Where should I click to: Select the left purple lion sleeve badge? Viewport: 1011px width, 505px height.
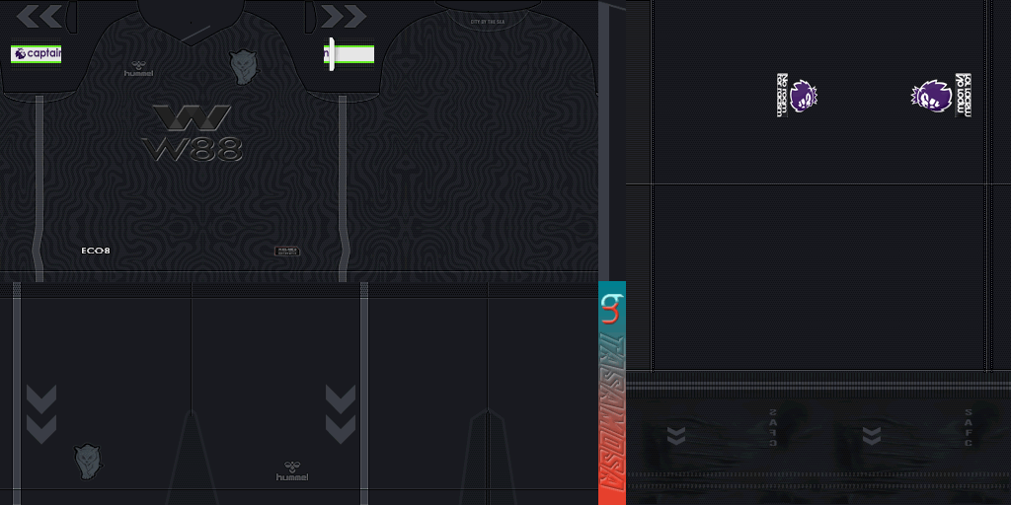point(803,97)
